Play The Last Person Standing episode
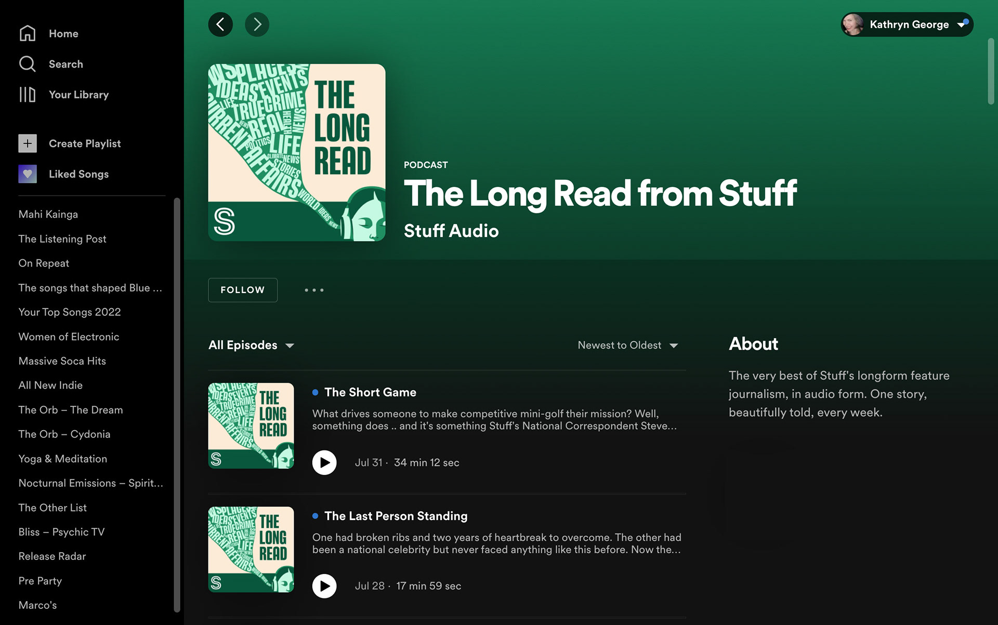Image resolution: width=998 pixels, height=625 pixels. click(324, 586)
